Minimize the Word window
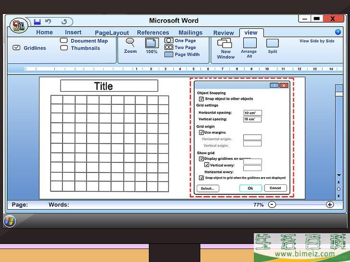Viewport: 350px width, 262px height. click(x=304, y=19)
